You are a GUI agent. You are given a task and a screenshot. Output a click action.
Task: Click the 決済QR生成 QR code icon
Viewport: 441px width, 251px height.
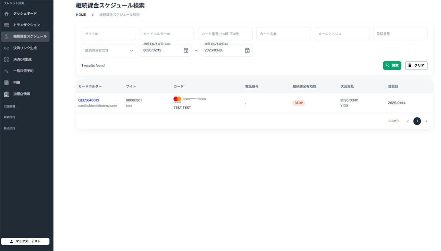6,60
